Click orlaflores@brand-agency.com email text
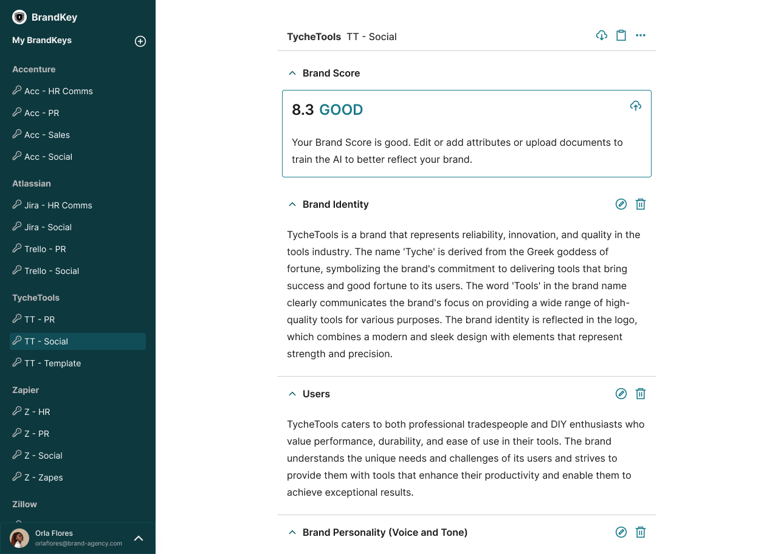 79,543
